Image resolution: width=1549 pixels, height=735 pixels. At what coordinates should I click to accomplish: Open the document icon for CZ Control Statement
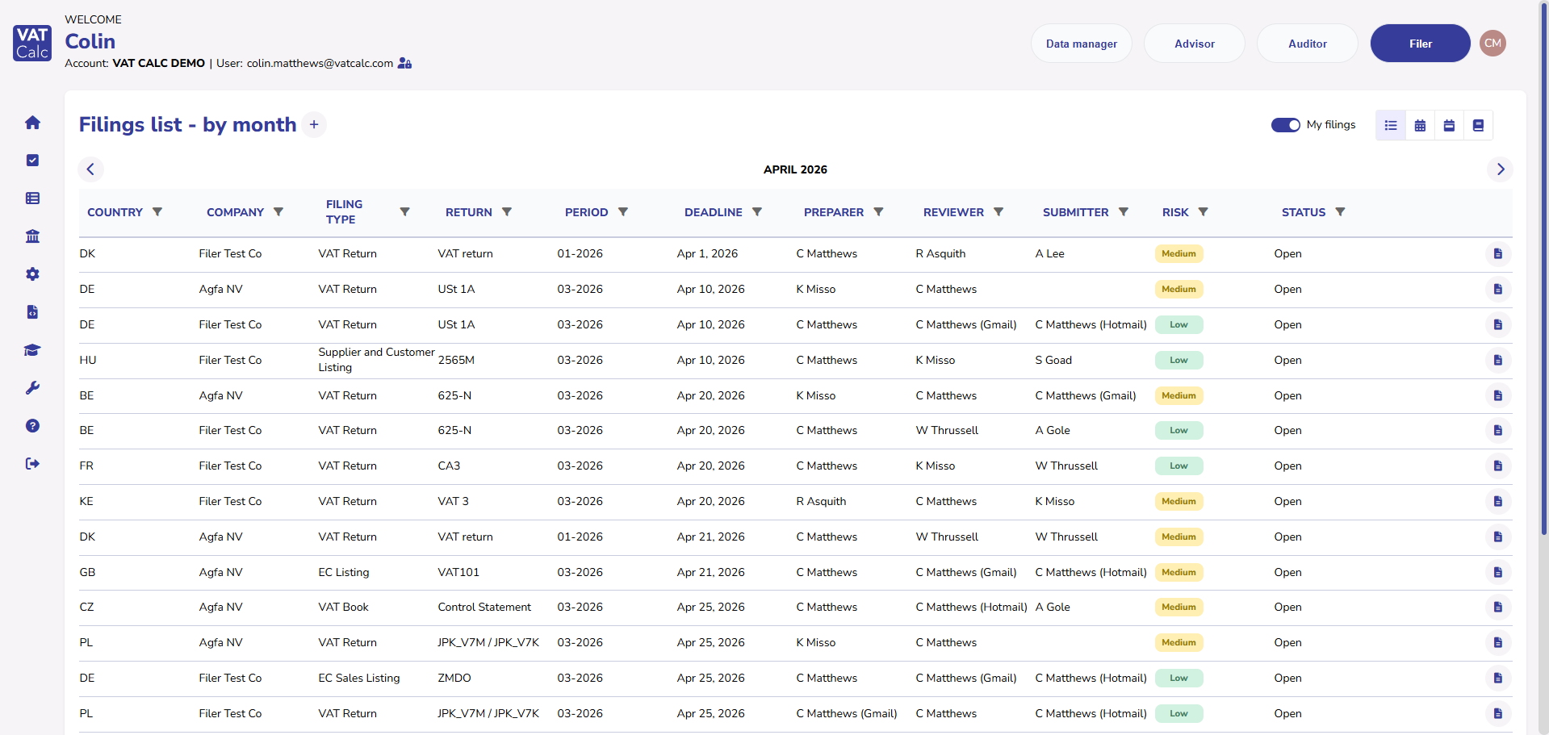(x=1498, y=608)
